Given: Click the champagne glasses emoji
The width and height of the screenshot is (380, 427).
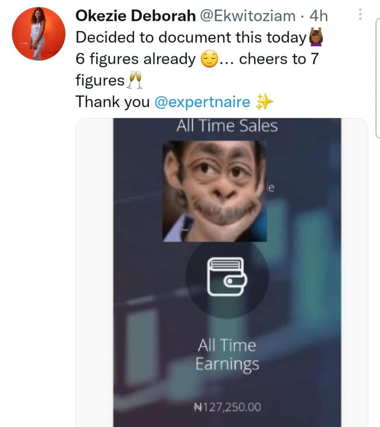Looking at the screenshot, I should [x=135, y=80].
